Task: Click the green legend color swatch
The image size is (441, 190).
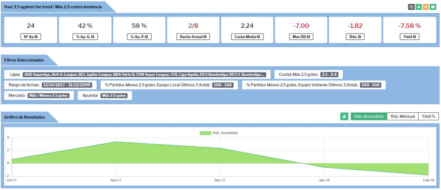Action: (x=205, y=133)
